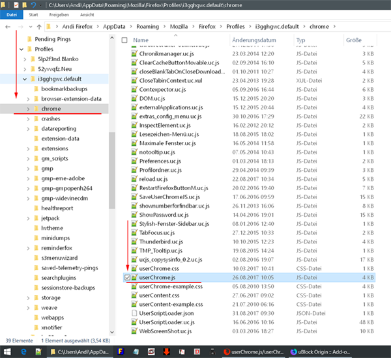Image resolution: width=391 pixels, height=358 pixels.
Task: Click the up-one-level arrow
Action: (39, 27)
